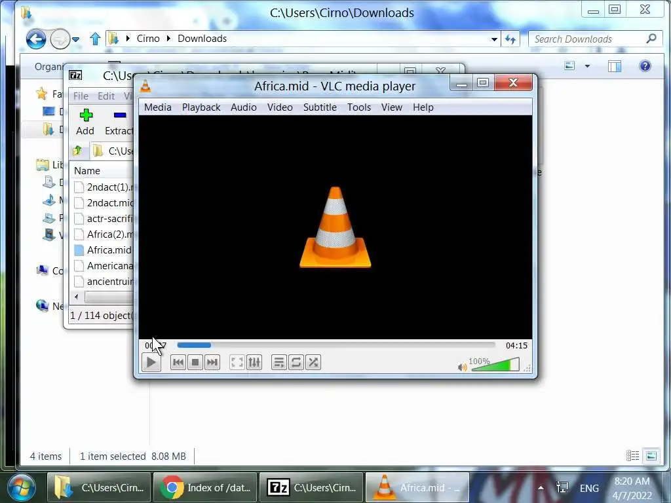Image resolution: width=671 pixels, height=503 pixels.
Task: Stop playback in VLC
Action: point(195,363)
